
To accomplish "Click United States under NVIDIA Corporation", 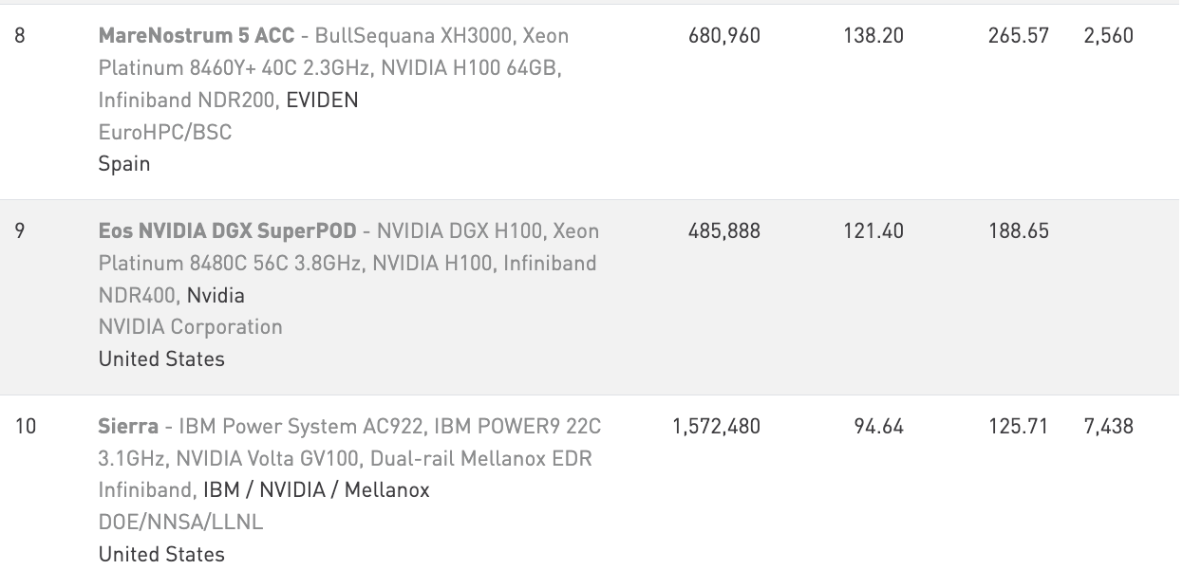I will pos(161,359).
